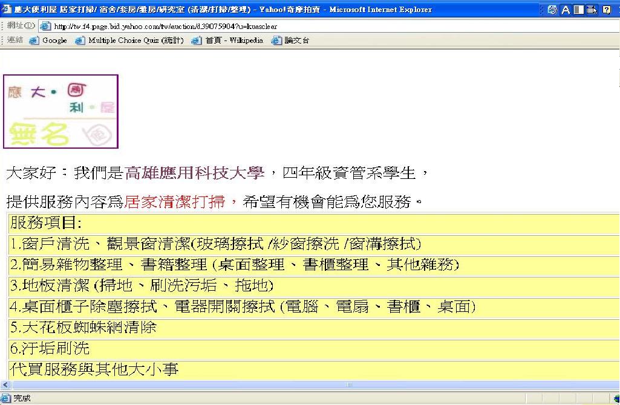Screen dimensions: 620x405
Task: Click the language bar help question mark
Action: (607, 10)
